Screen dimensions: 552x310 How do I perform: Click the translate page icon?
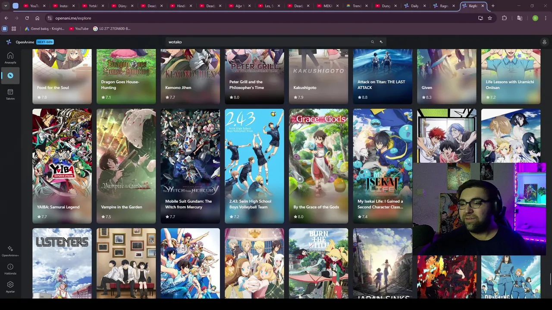click(520, 18)
